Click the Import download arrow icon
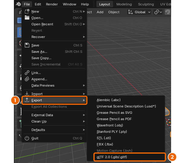This screenshot has height=163, width=185. point(27,94)
